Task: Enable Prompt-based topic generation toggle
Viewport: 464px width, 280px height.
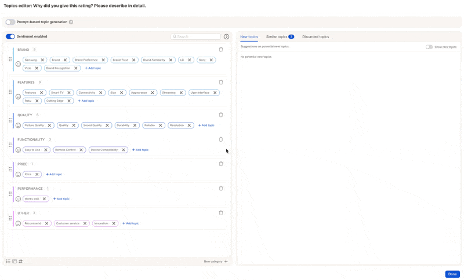Action: (10, 22)
